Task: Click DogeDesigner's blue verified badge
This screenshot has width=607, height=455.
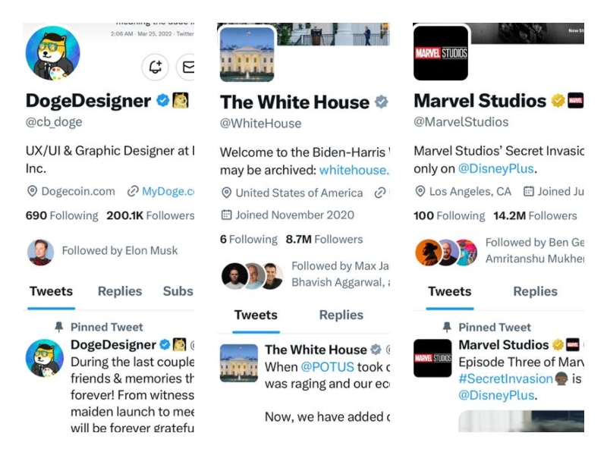Action: point(162,101)
